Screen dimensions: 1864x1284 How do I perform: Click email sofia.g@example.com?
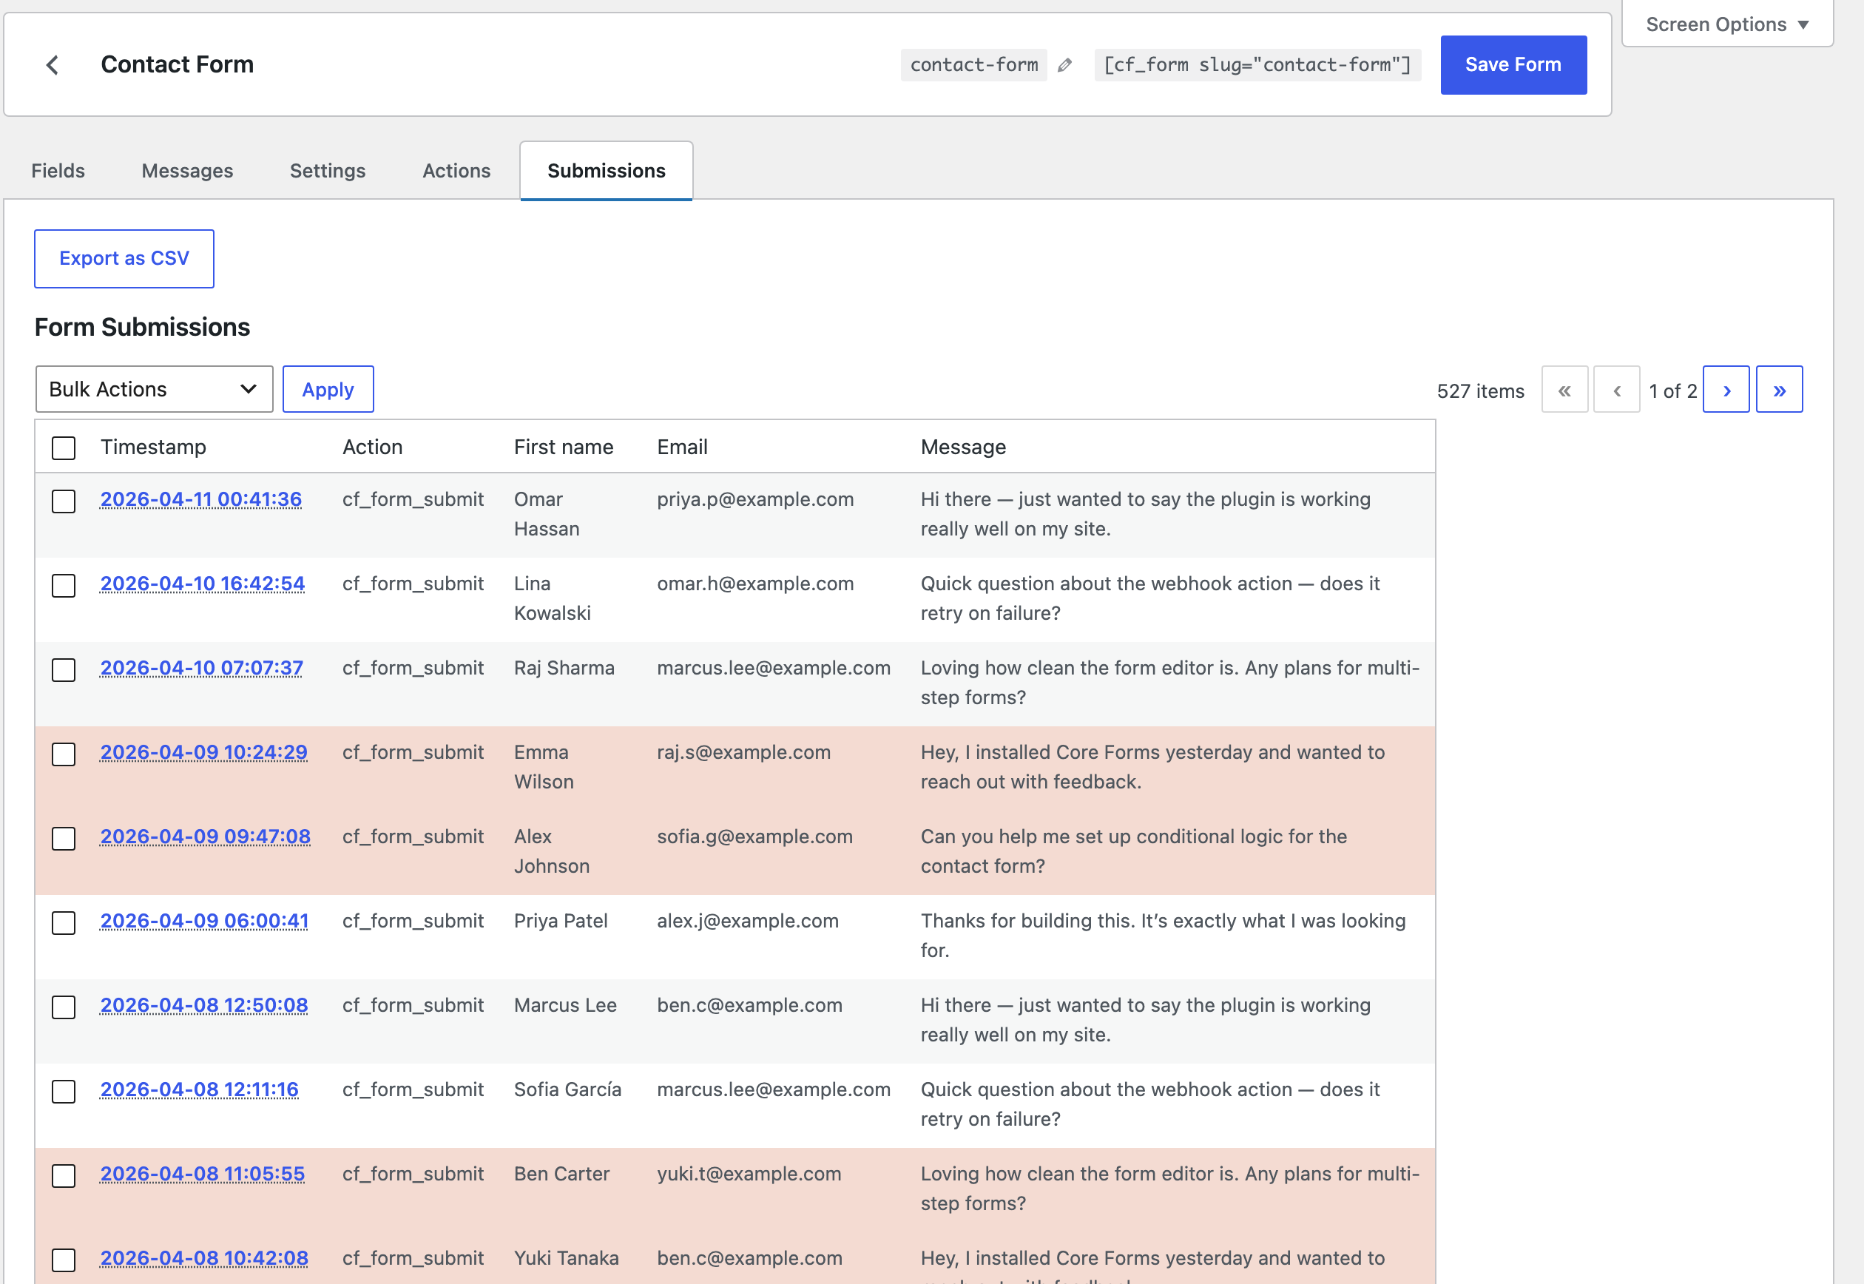coord(754,837)
